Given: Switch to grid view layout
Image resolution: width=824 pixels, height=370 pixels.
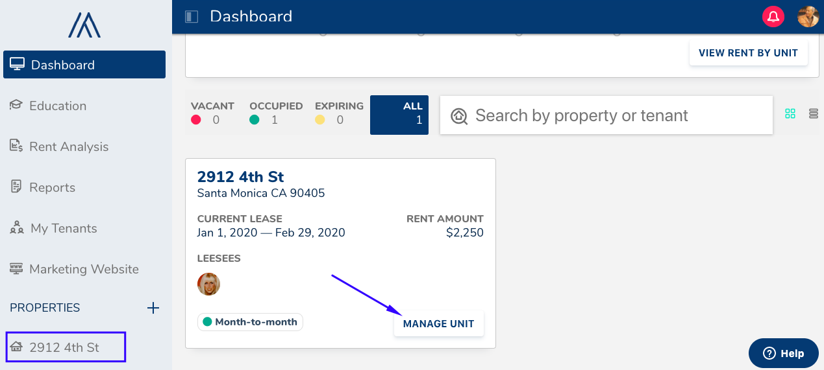Looking at the screenshot, I should [790, 114].
